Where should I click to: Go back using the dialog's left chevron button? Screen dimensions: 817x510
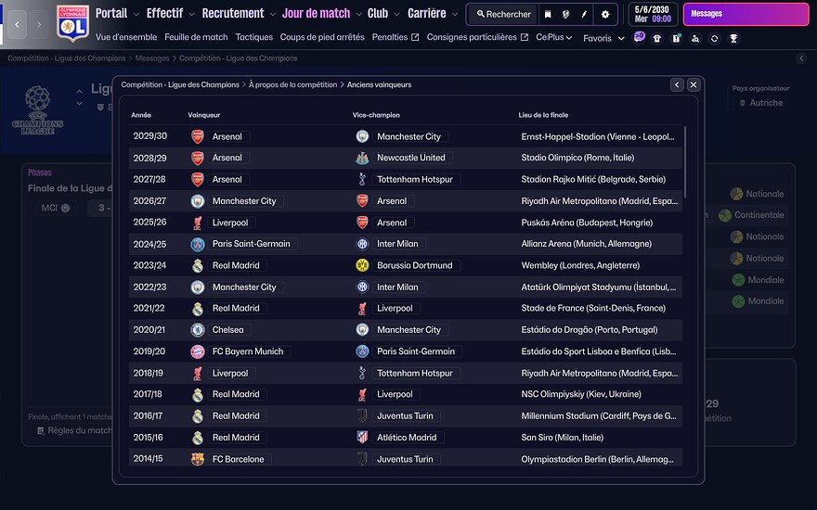point(677,84)
